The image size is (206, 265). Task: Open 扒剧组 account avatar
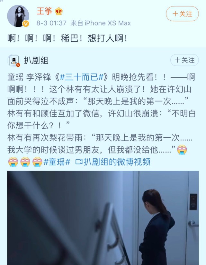tap(13, 61)
